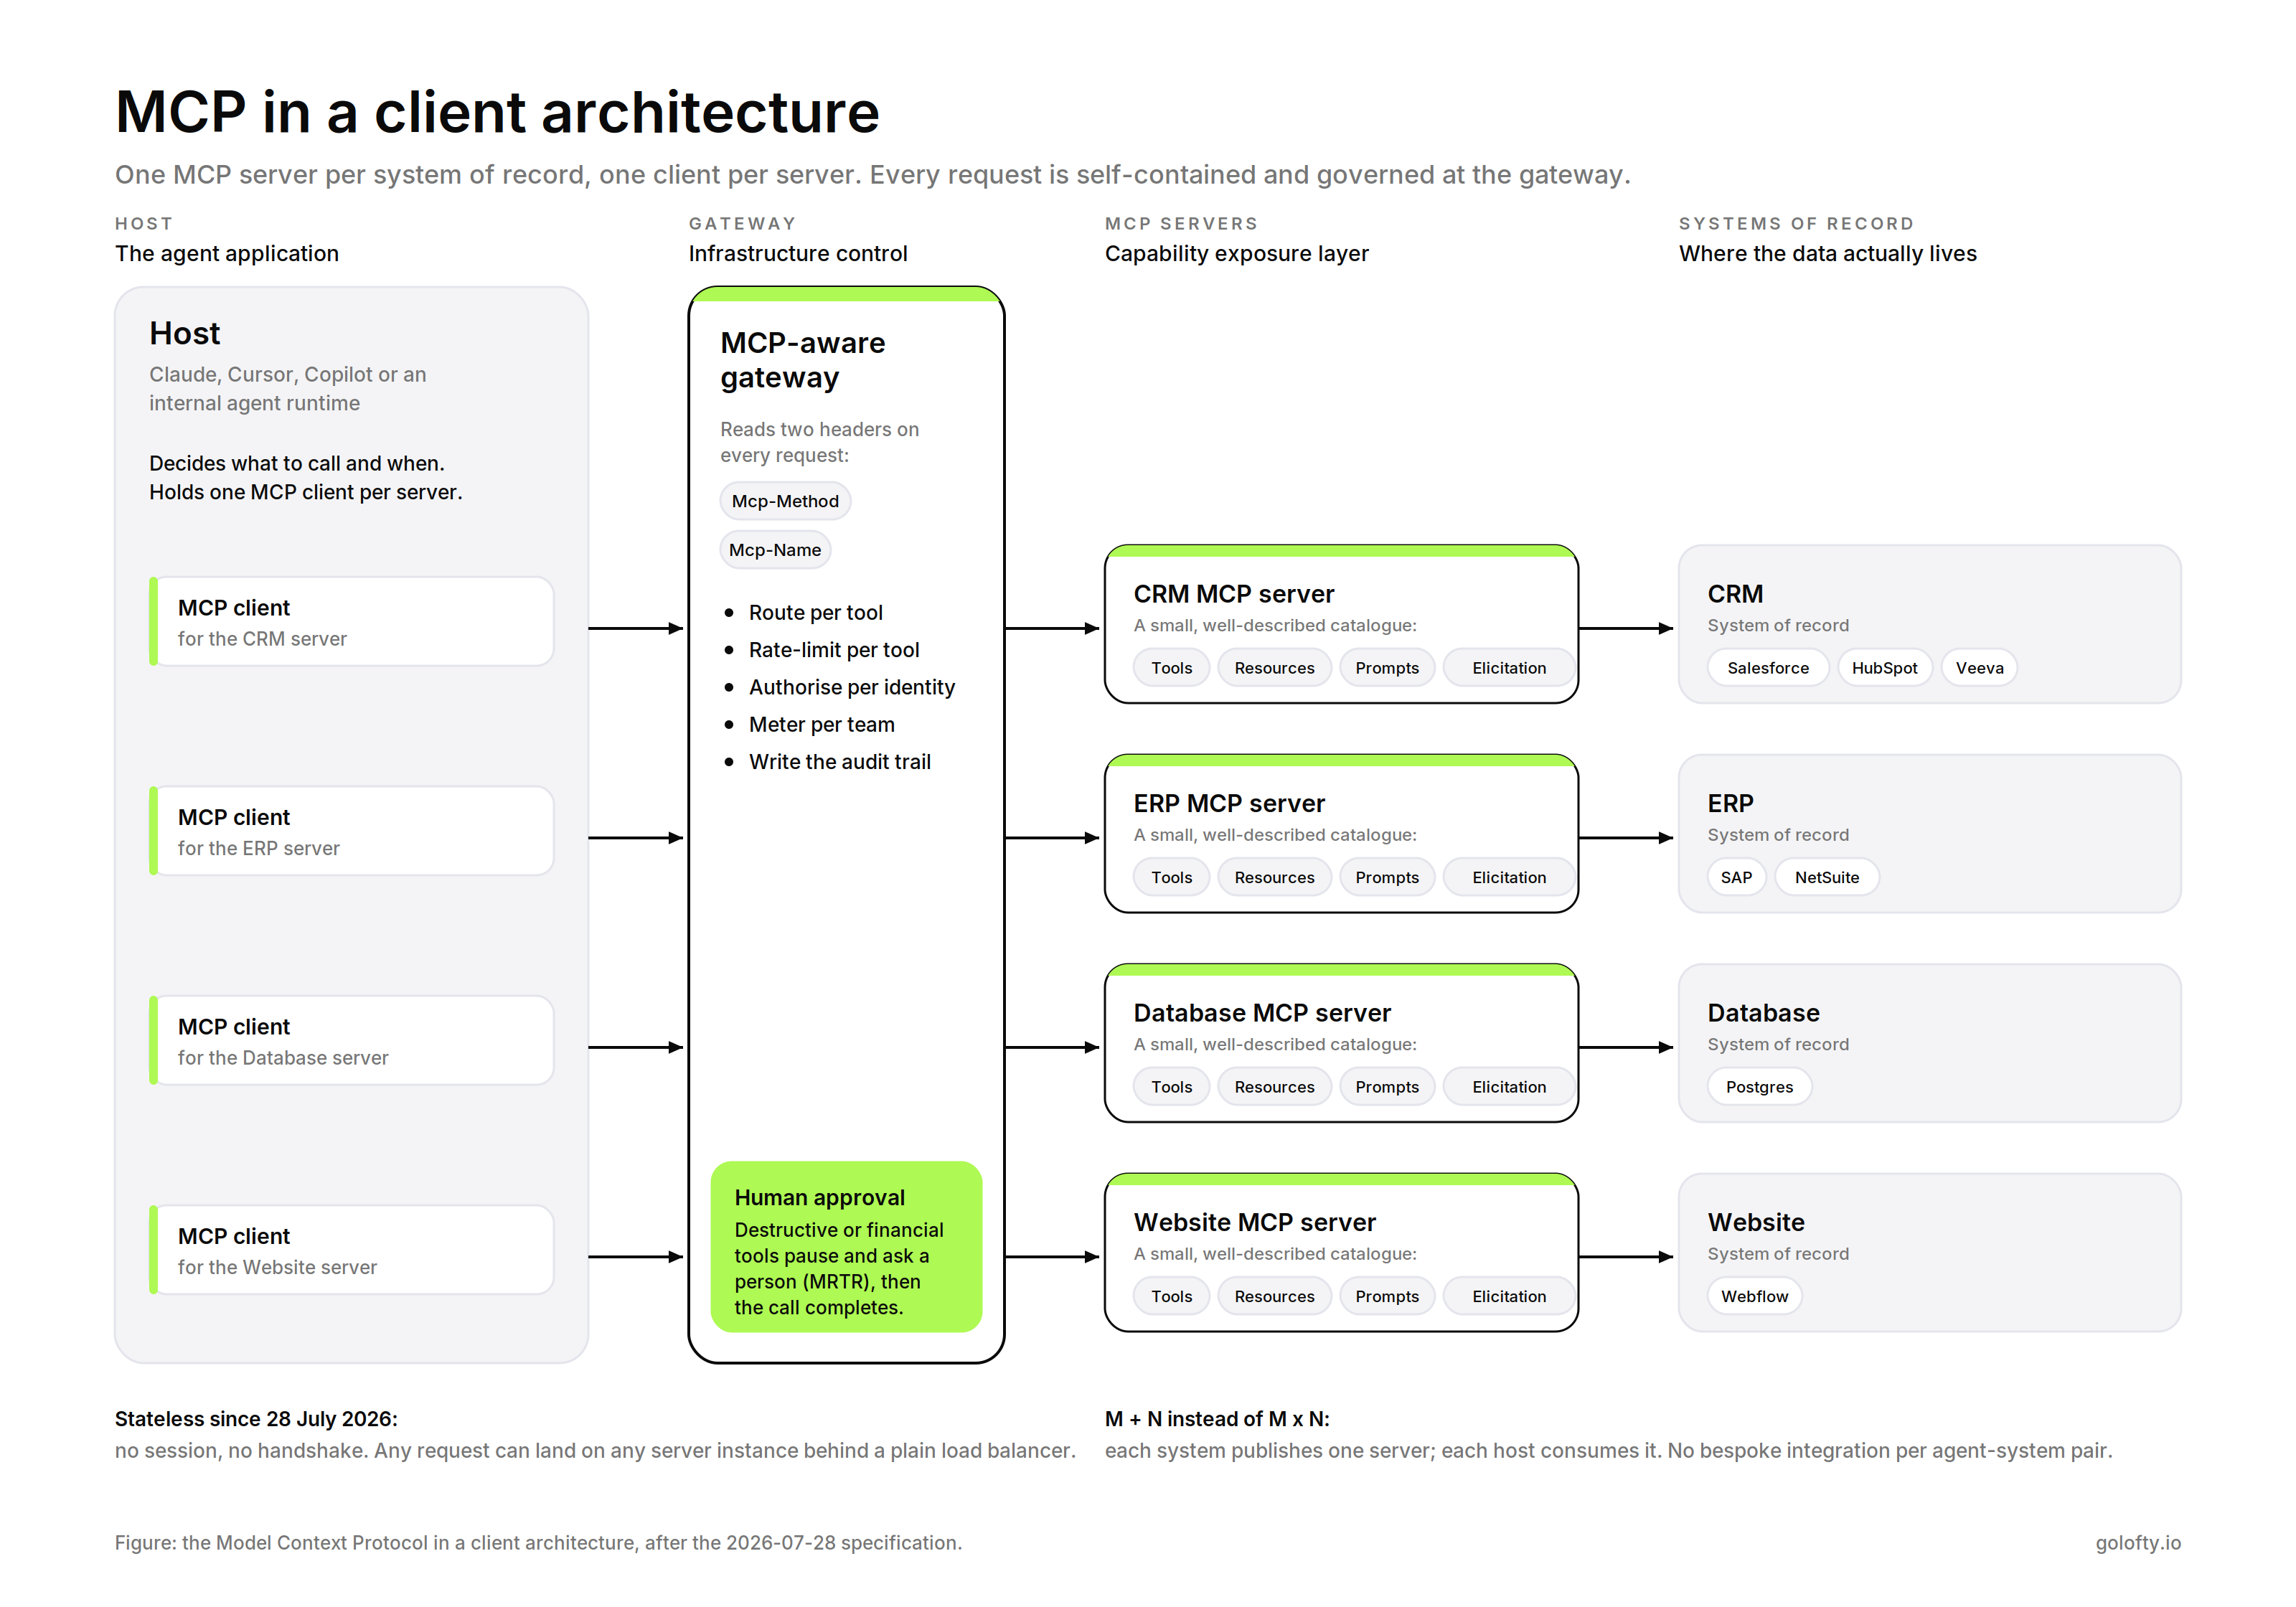2296x1607 pixels.
Task: Click the Prompts pill in CRM MCP server
Action: click(x=1387, y=668)
